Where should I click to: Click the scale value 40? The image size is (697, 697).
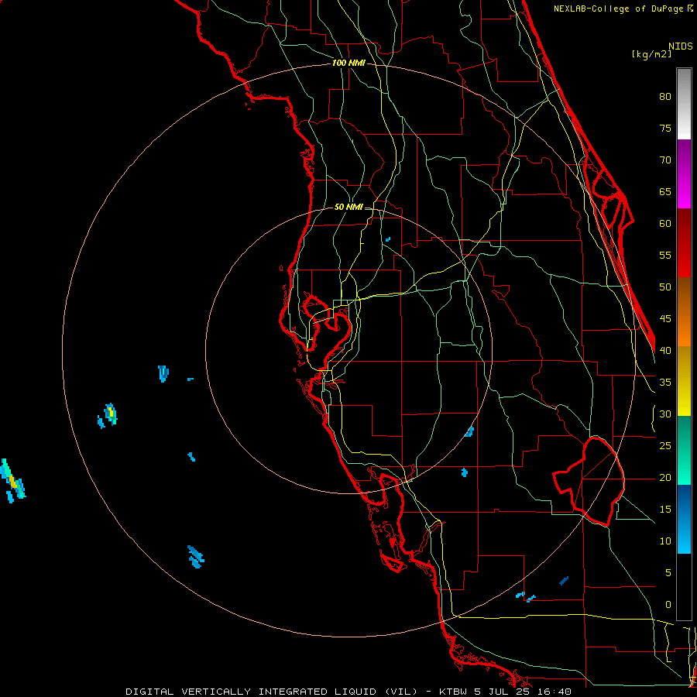tap(665, 350)
